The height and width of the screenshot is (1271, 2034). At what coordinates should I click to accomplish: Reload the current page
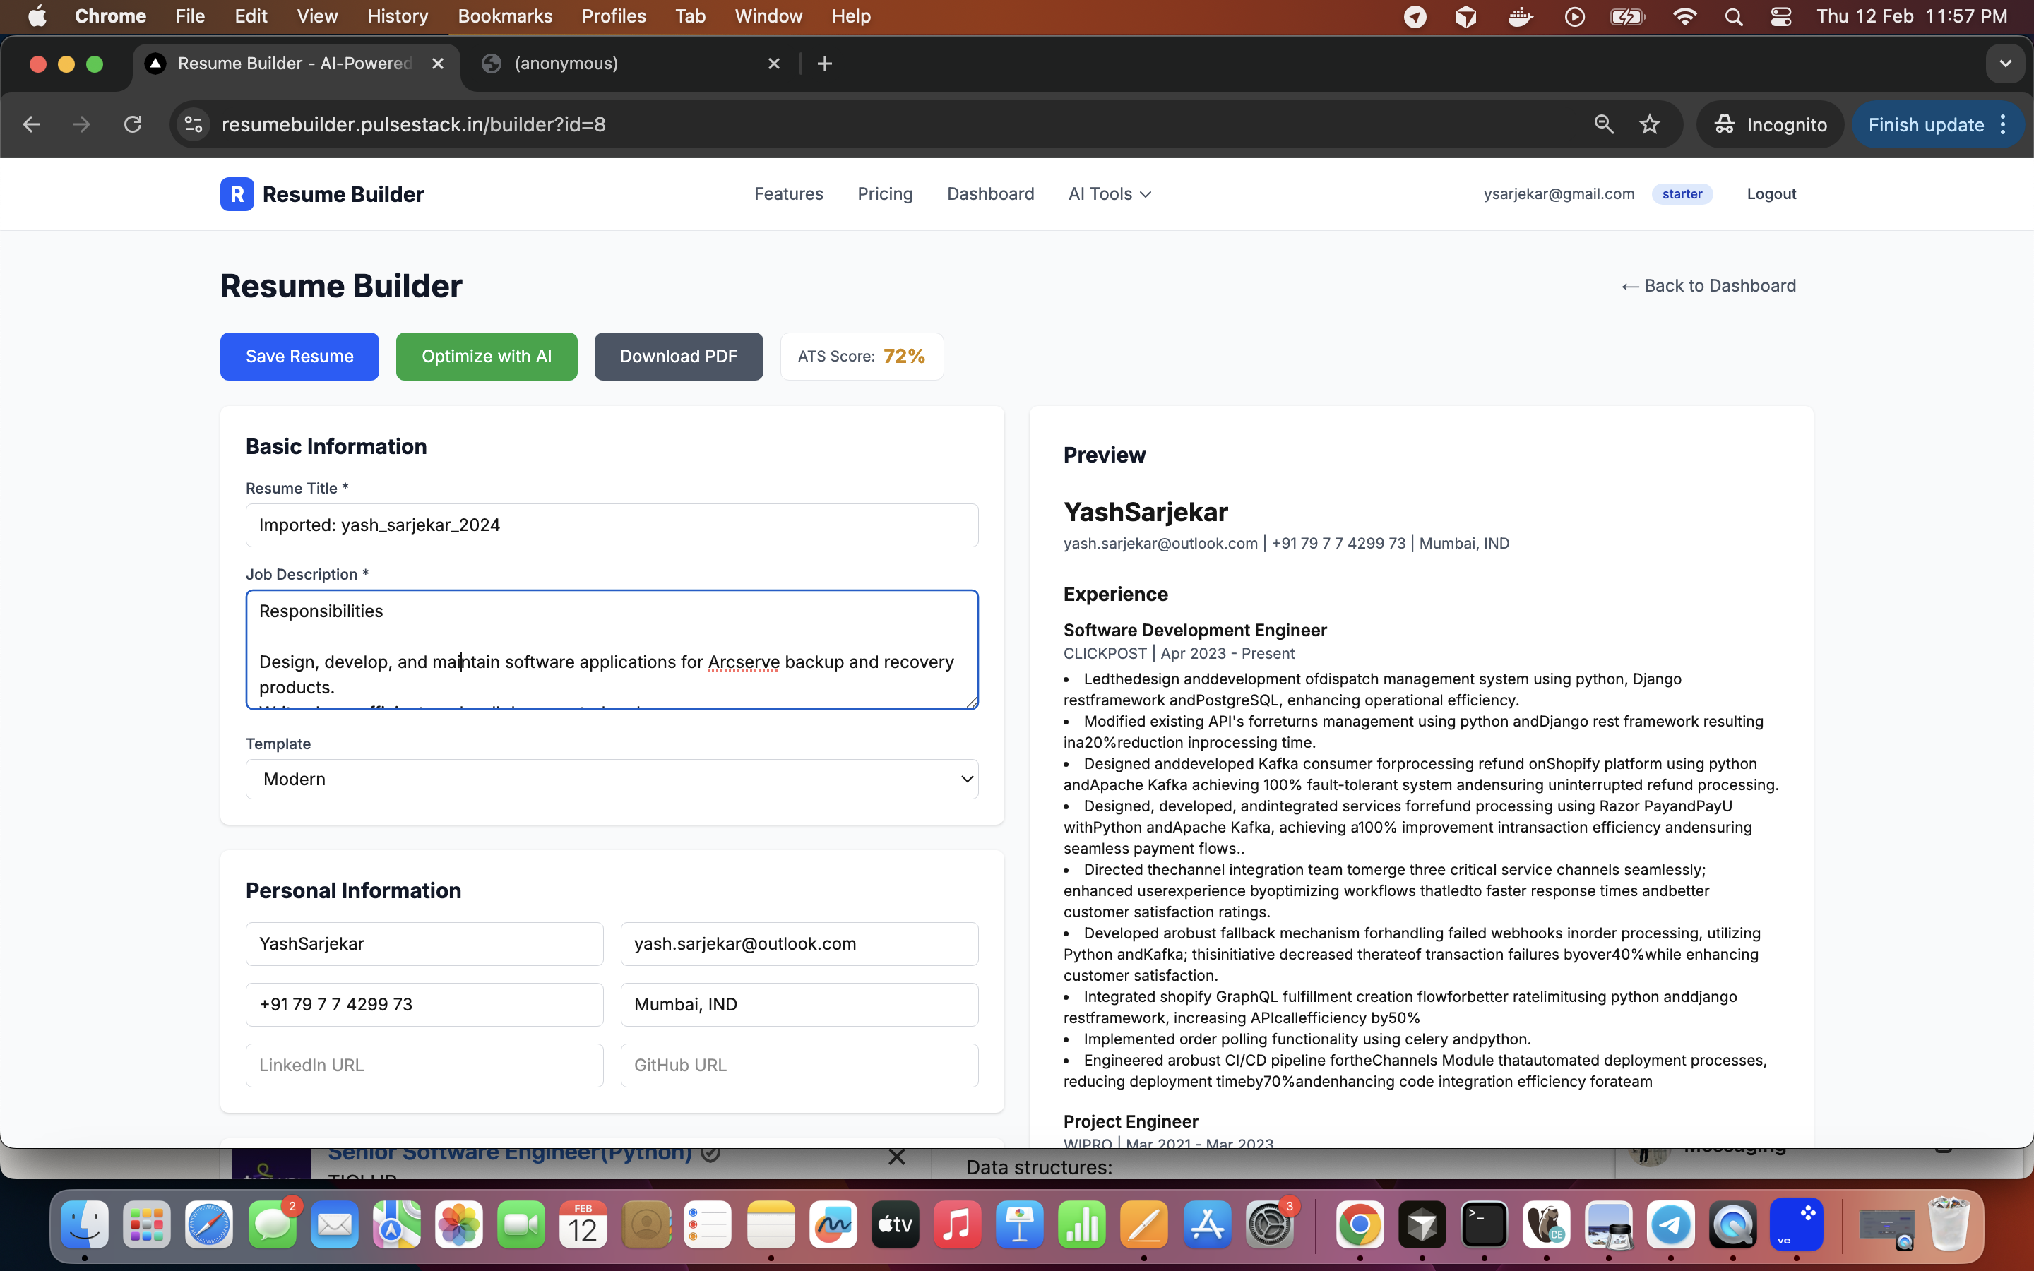pyautogui.click(x=133, y=124)
